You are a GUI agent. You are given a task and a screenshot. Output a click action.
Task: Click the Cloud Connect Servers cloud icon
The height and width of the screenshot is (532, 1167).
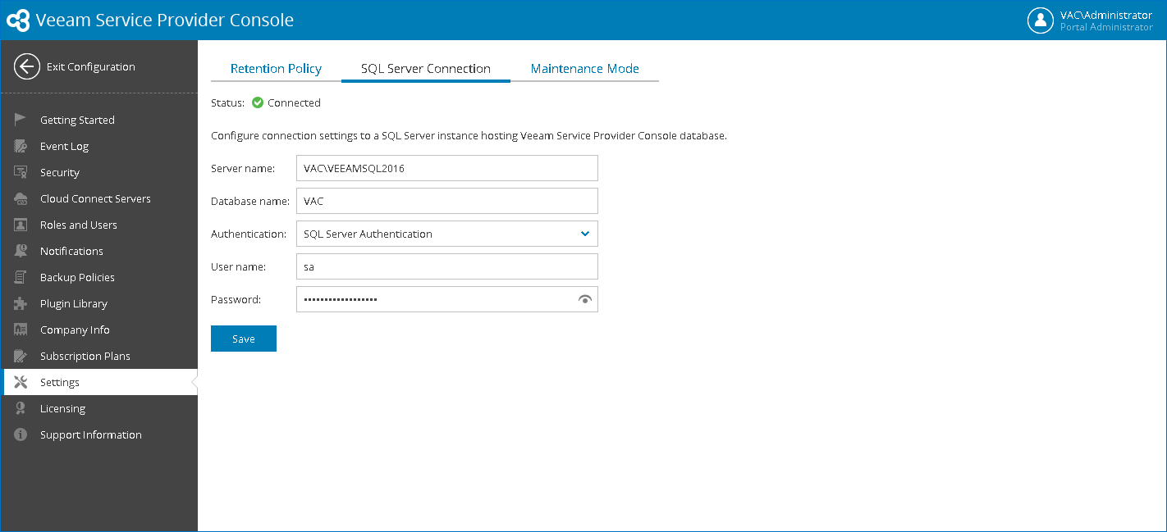pos(21,198)
